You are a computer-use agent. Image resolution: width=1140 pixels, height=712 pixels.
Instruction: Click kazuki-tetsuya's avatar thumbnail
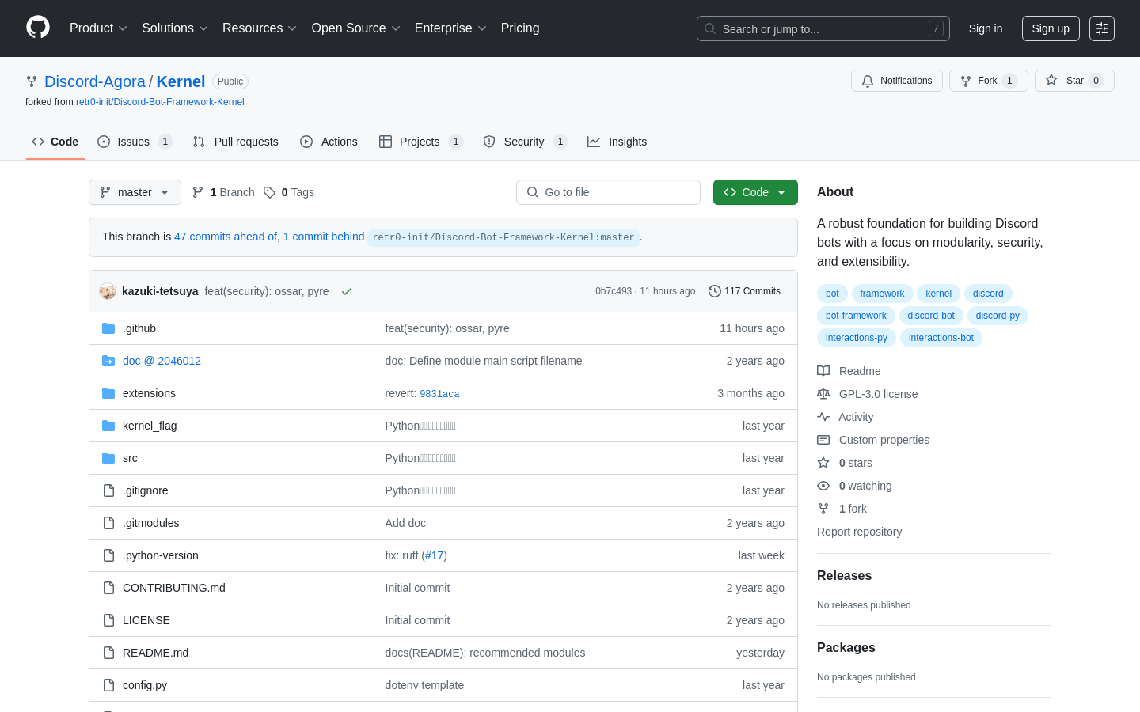(108, 291)
